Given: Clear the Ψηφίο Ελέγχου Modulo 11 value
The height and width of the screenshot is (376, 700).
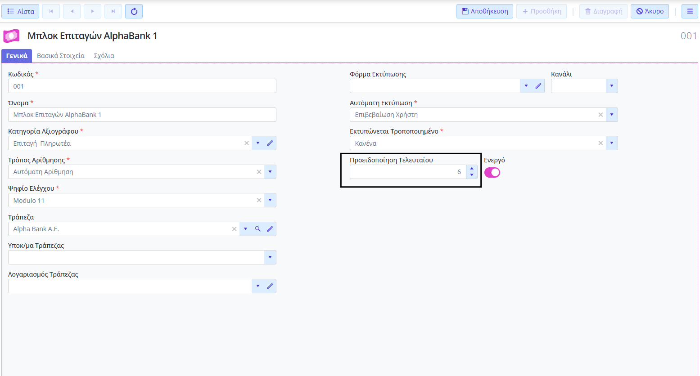Looking at the screenshot, I should coord(259,200).
